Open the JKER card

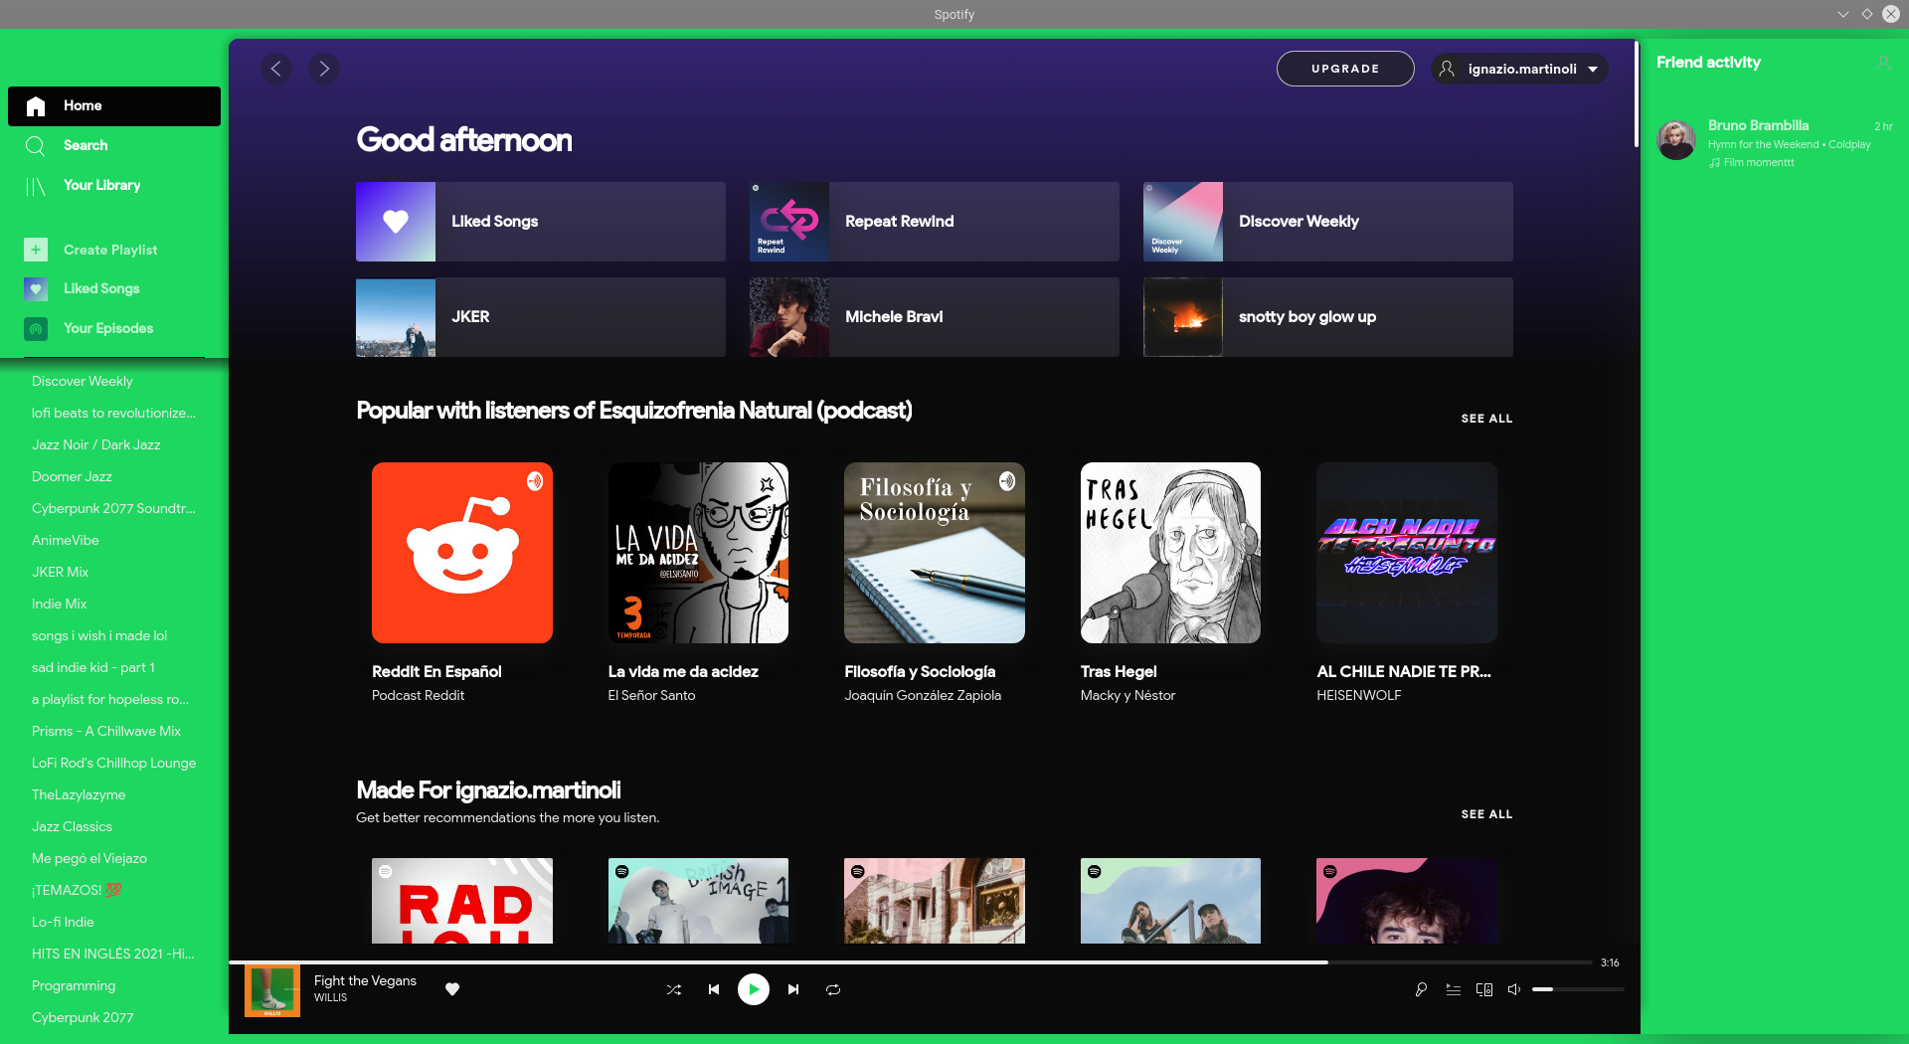coord(541,317)
